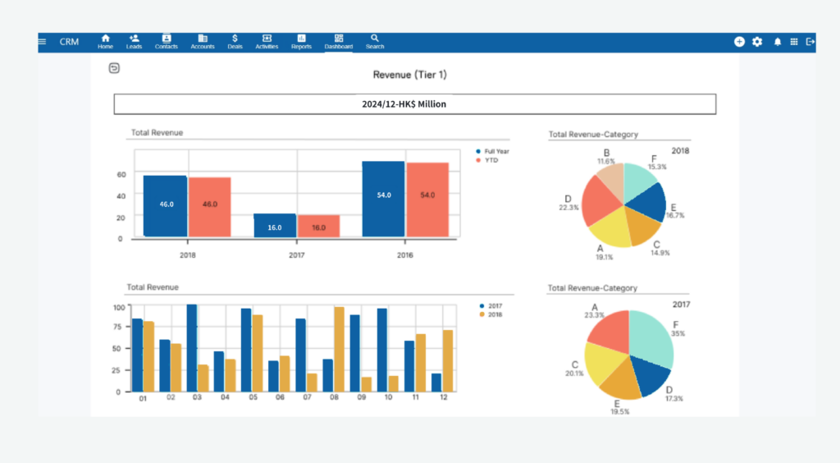840x463 pixels.
Task: Click the add new plus icon
Action: pos(739,42)
